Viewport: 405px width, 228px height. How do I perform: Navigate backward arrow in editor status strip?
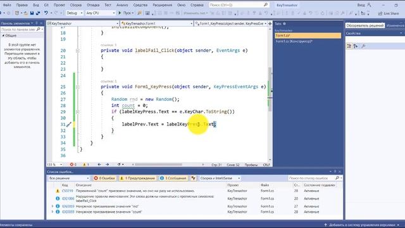click(99, 165)
